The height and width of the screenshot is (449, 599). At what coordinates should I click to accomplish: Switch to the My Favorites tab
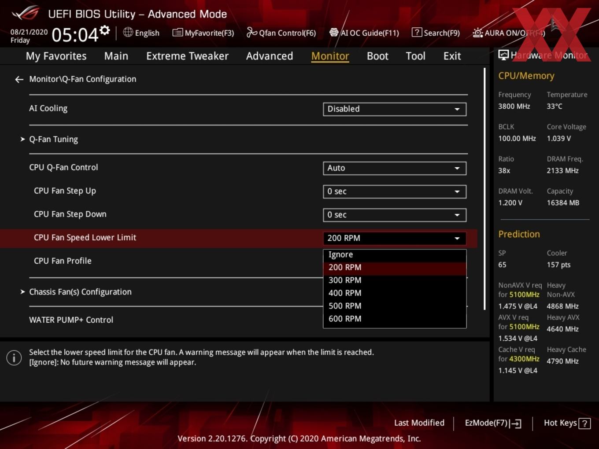(x=56, y=56)
